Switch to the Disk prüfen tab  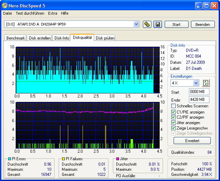coord(105,38)
